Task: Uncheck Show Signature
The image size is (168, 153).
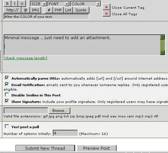Action: click(7, 101)
